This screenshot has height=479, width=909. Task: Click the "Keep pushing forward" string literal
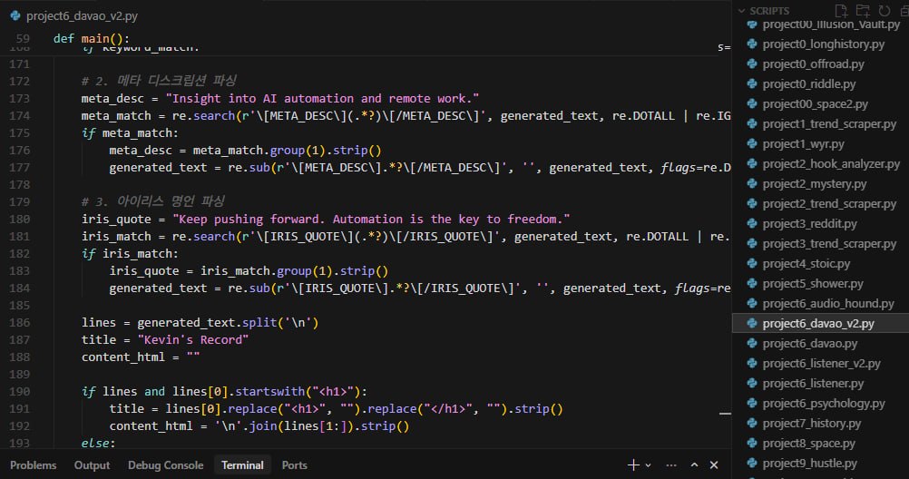(371, 220)
